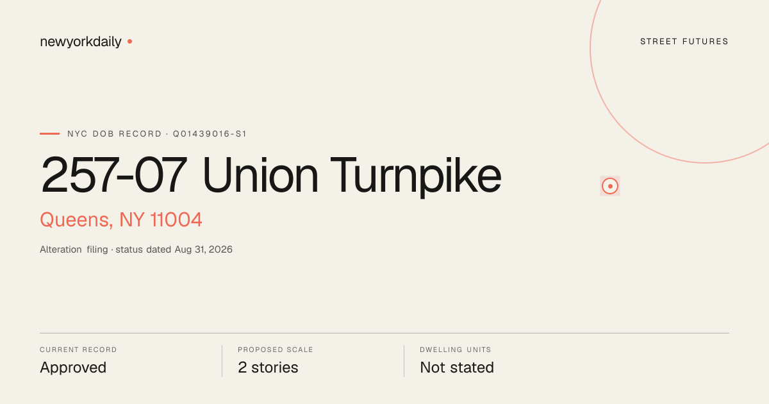Click the newyorkdaily logo text
The image size is (769, 404).
[81, 42]
